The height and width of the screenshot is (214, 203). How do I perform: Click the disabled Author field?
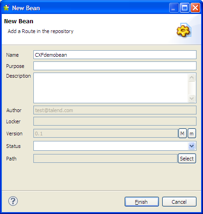(115, 110)
